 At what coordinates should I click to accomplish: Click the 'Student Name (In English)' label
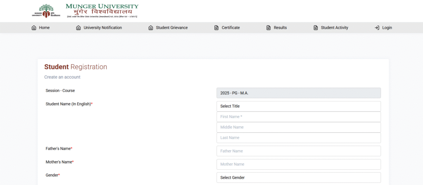click(69, 104)
